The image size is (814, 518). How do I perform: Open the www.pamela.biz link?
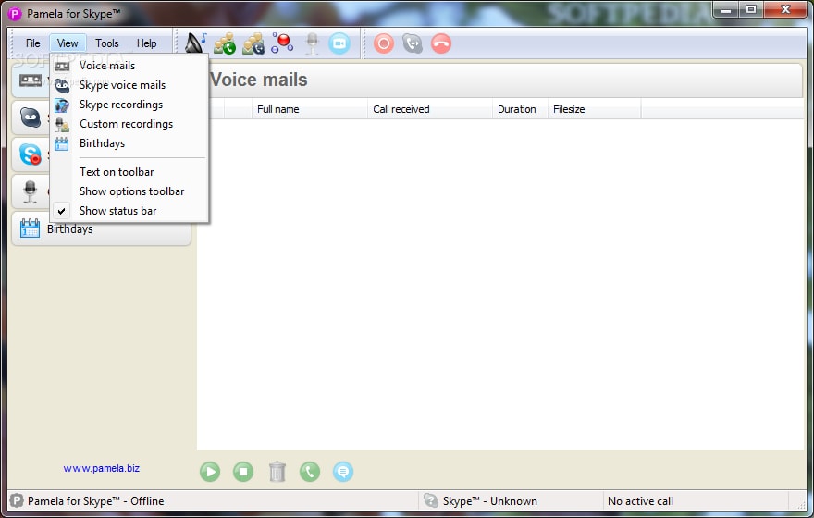pyautogui.click(x=101, y=468)
